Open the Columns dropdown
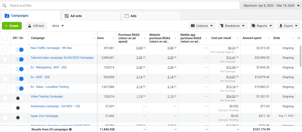Viewport: 302px width, 132px height. click(202, 26)
